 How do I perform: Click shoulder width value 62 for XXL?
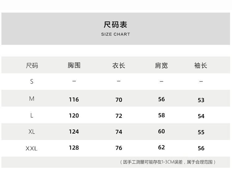[x=161, y=147]
